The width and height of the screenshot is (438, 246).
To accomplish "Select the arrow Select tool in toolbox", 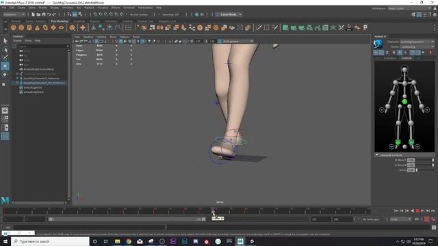I will (5, 41).
